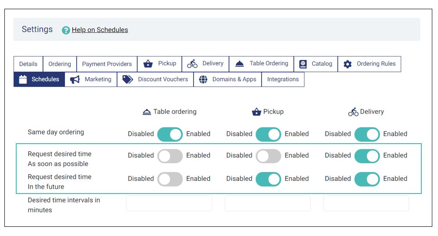Click the Delivery bicycle tab icon
438x236 pixels.
tap(192, 64)
